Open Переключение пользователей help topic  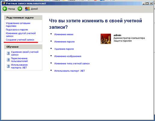pyautogui.click(x=19, y=60)
